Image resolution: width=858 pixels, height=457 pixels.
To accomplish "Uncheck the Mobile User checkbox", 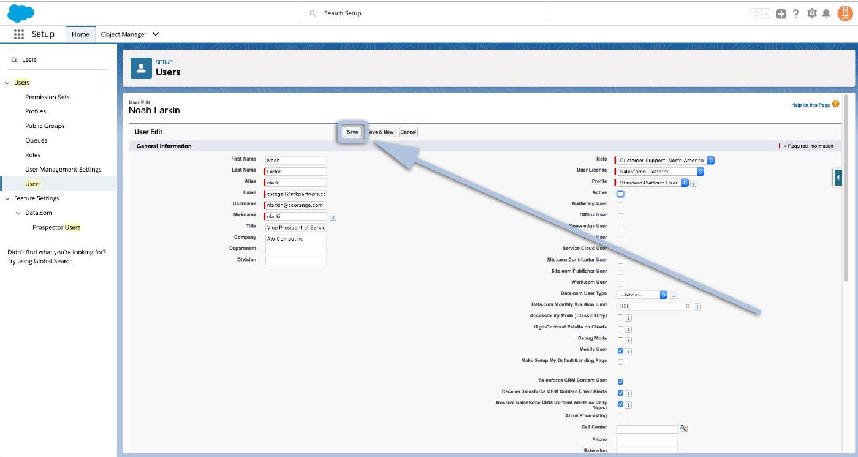I will click(620, 351).
